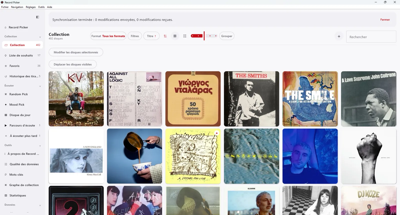Open Historique des tirages entry
The image size is (400, 215).
[22, 76]
